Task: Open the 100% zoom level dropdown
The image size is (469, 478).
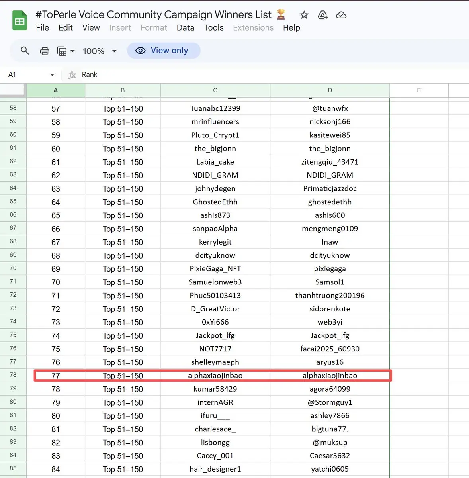Action: pos(100,51)
